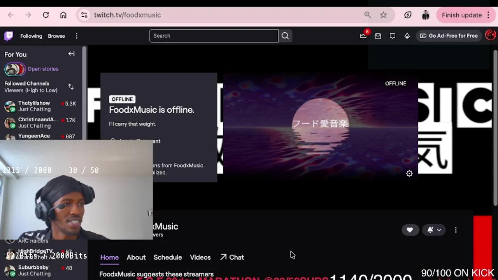
Task: Open notification bell dropdown
Action: [434, 230]
